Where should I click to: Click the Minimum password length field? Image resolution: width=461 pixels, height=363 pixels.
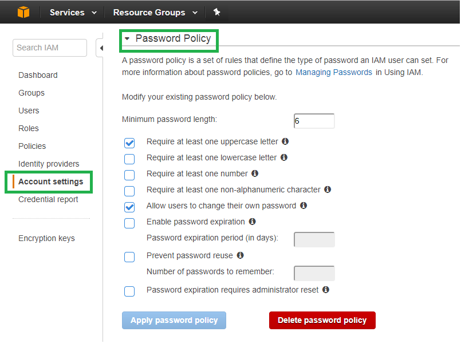click(314, 121)
